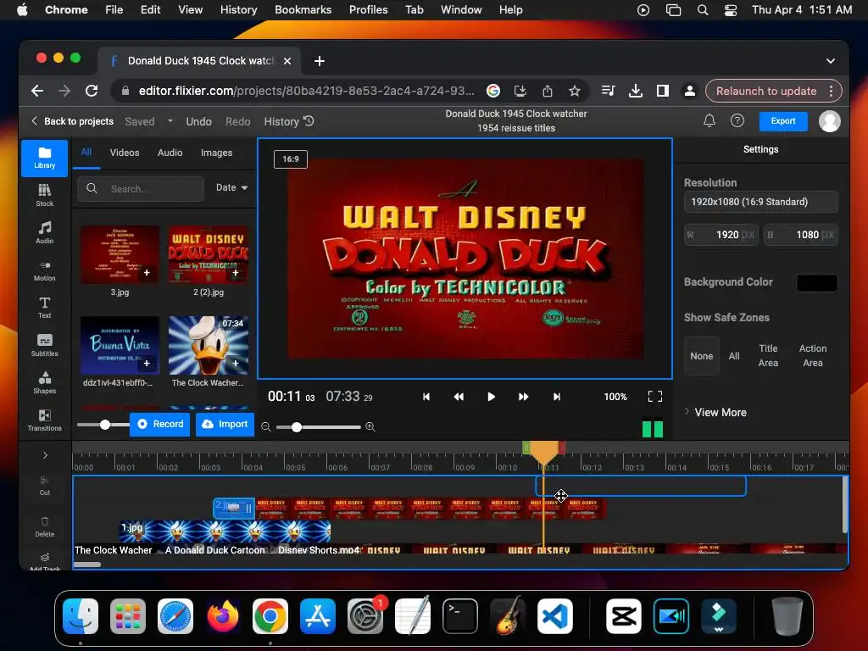Image resolution: width=868 pixels, height=651 pixels.
Task: Open Finder from the Dock
Action: pyautogui.click(x=81, y=616)
